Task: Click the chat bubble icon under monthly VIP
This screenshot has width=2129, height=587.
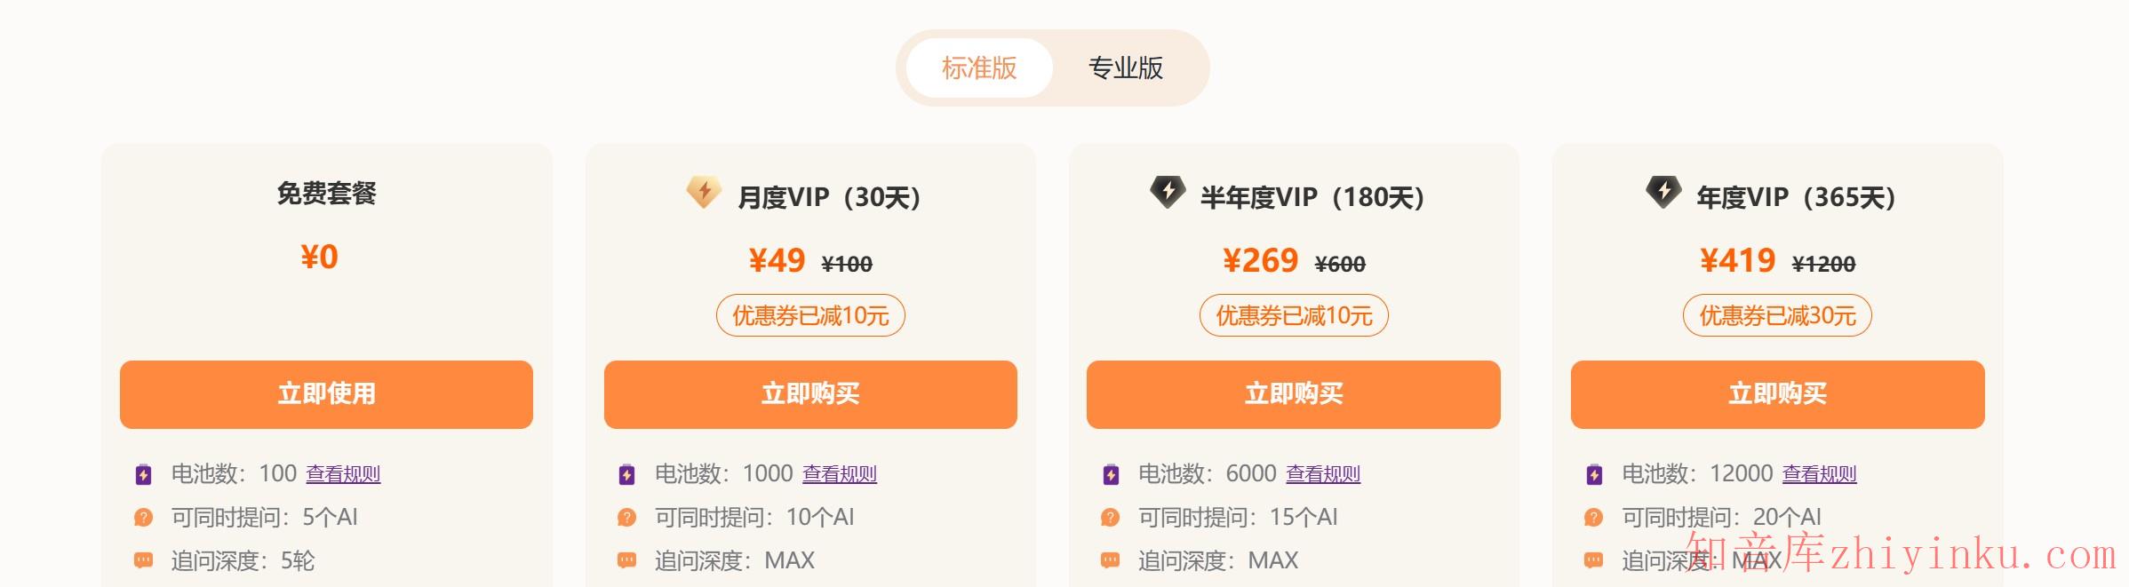Action: (x=627, y=560)
